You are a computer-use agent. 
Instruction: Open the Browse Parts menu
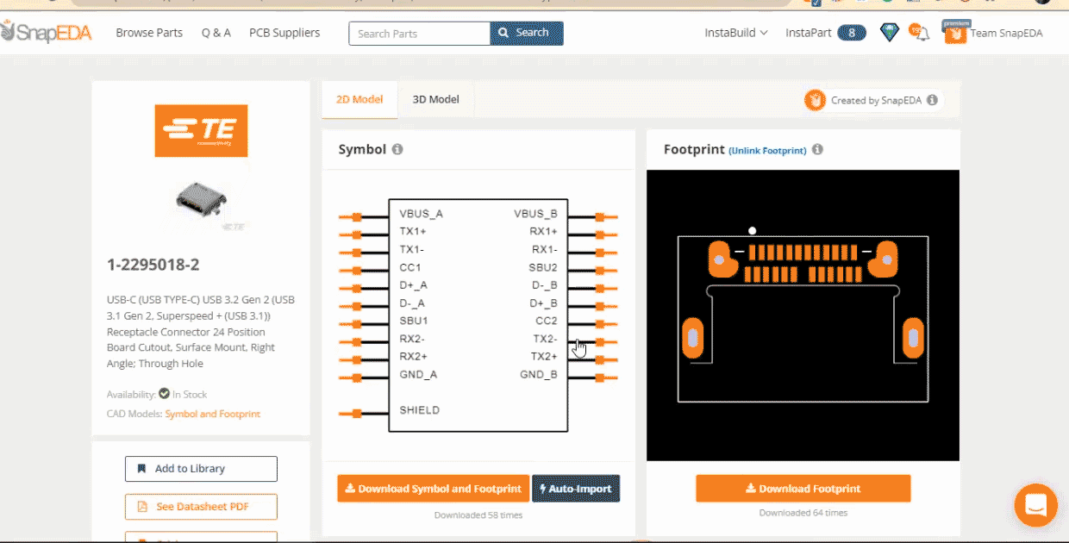149,33
